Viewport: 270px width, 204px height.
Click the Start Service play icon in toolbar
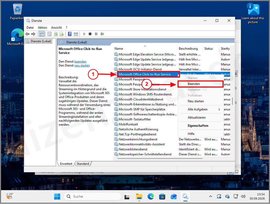(x=84, y=34)
